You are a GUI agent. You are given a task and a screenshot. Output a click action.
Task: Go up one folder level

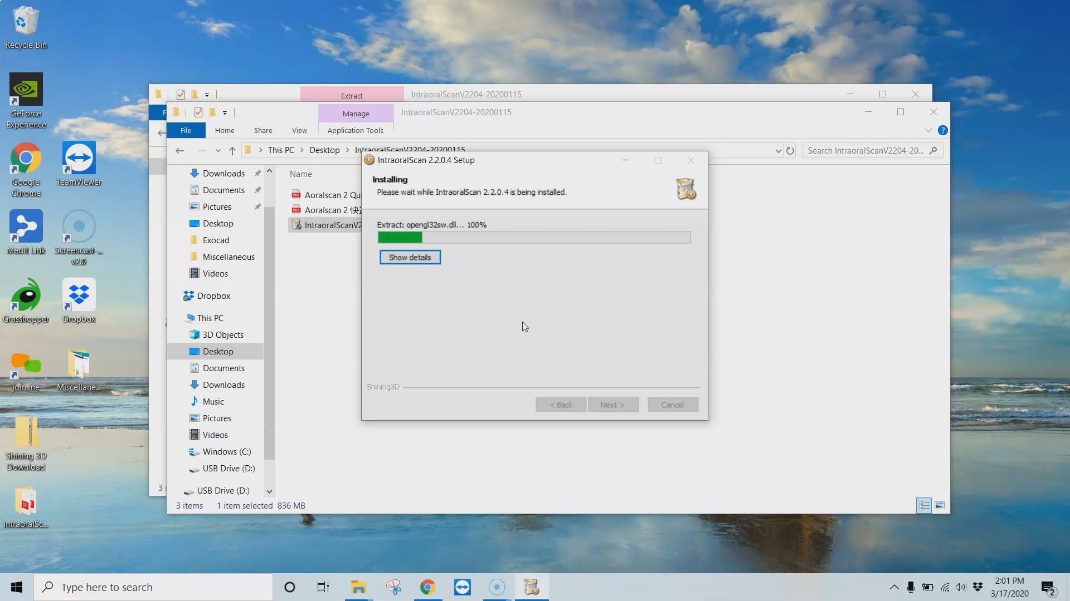[232, 151]
